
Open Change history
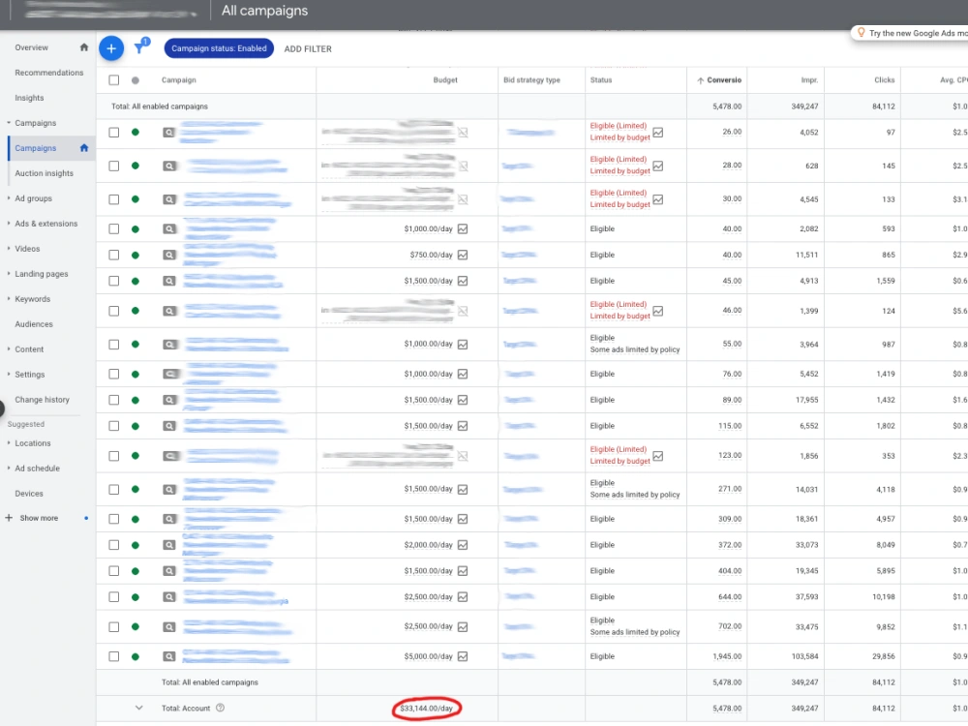42,400
